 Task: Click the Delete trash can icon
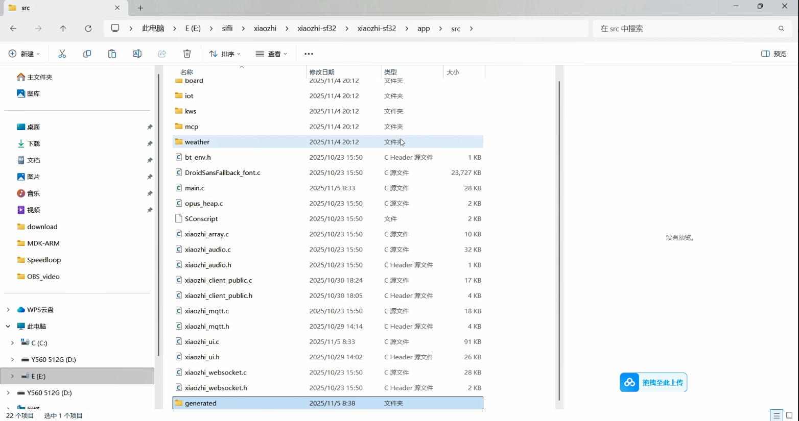click(187, 54)
